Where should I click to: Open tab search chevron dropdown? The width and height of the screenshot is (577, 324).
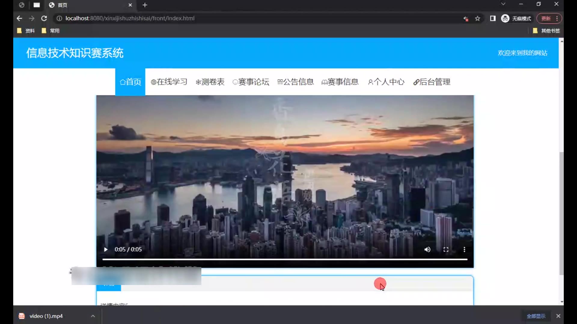[x=503, y=4]
